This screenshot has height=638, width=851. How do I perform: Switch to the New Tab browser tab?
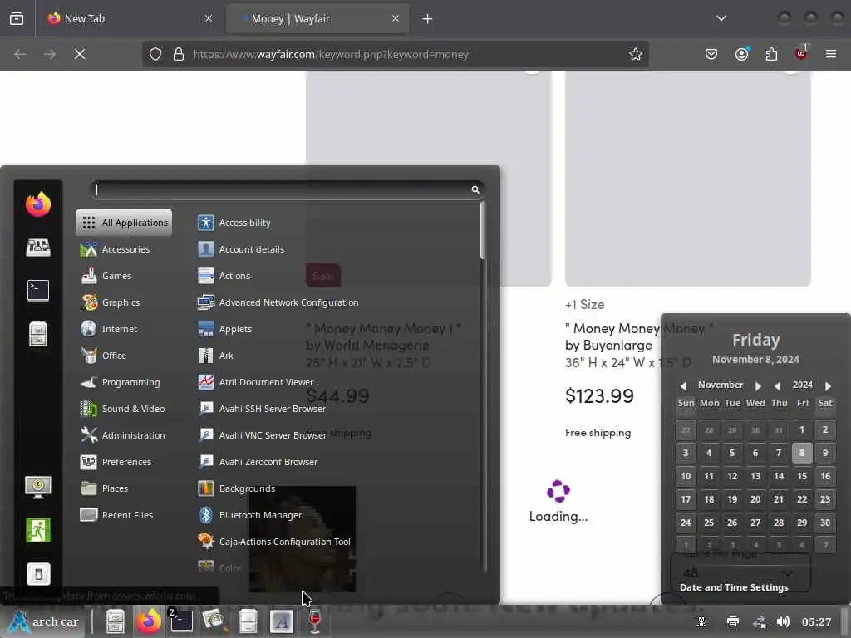pyautogui.click(x=130, y=18)
